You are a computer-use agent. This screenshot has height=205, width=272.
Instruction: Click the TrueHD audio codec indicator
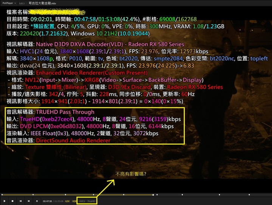point(91,201)
